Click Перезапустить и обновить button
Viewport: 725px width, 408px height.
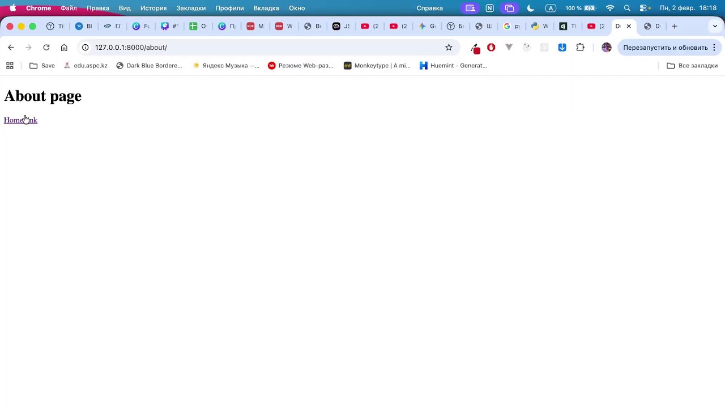pyautogui.click(x=666, y=48)
